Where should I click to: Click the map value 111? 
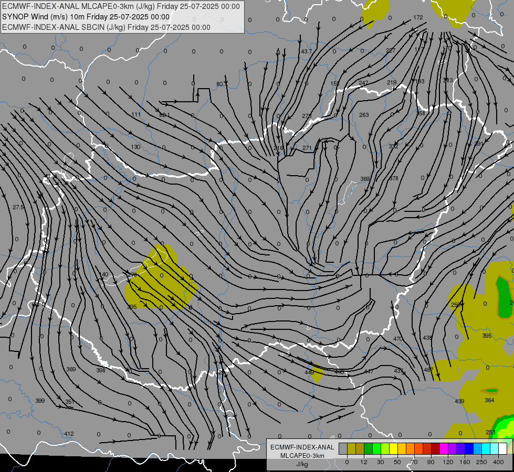coord(135,114)
